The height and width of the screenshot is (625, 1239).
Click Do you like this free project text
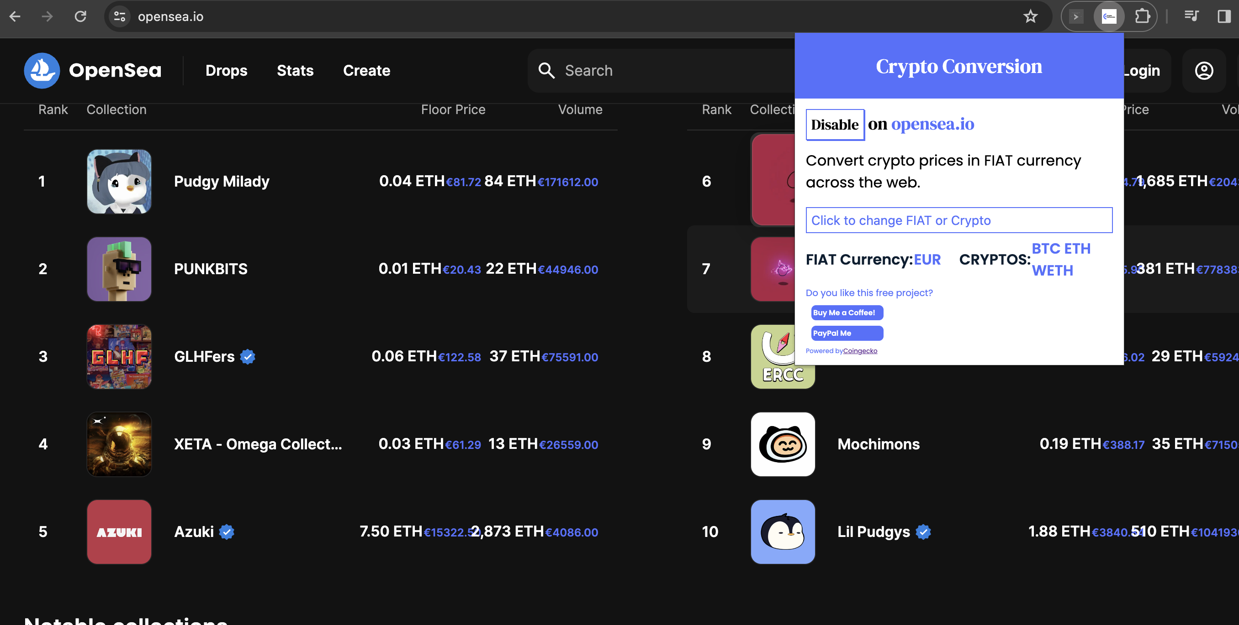pos(869,292)
